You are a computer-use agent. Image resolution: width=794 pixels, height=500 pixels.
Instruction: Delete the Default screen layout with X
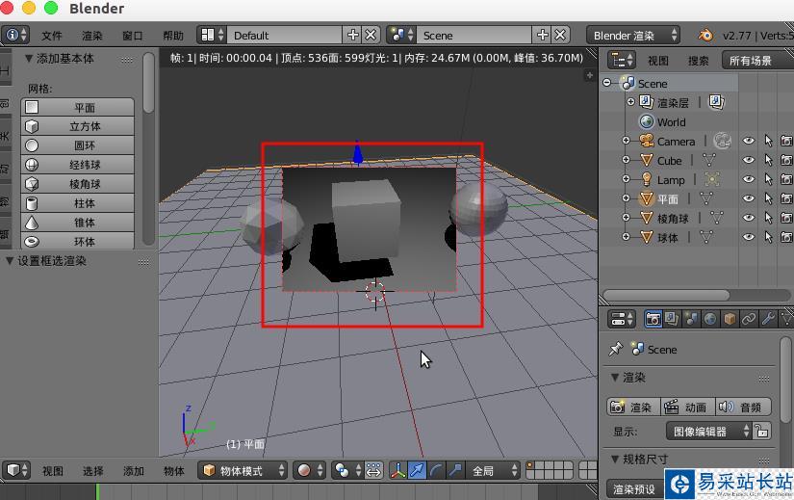coord(371,35)
